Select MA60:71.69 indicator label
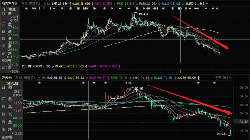The height and width of the screenshot is (140, 250). pos(141,77)
